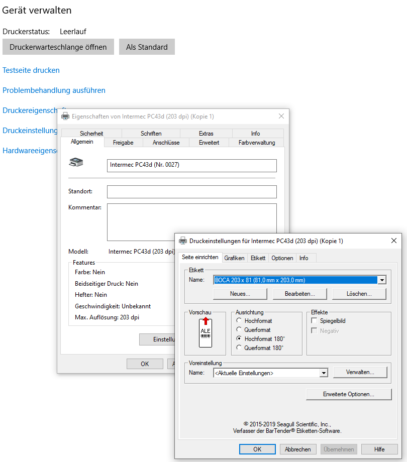The height and width of the screenshot is (462, 407).
Task: Click the Übernehmen button
Action: point(339,449)
